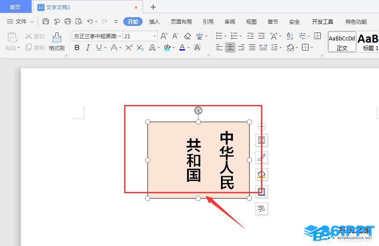
Task: Toggle underline formatting
Action: [x=99, y=47]
